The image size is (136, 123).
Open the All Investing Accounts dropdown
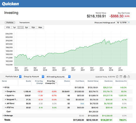click(58, 77)
